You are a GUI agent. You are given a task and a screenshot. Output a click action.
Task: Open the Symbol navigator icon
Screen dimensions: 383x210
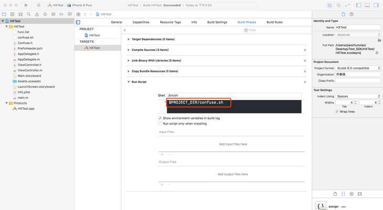20,14
